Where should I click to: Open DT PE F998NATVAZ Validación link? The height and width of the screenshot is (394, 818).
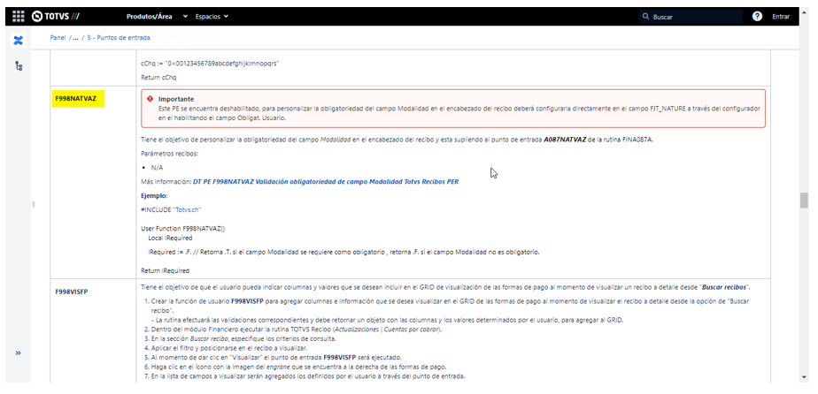coord(326,182)
